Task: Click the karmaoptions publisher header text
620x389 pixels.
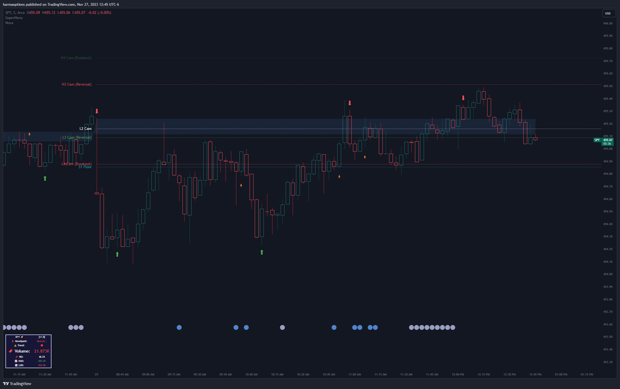Action: (61, 4)
